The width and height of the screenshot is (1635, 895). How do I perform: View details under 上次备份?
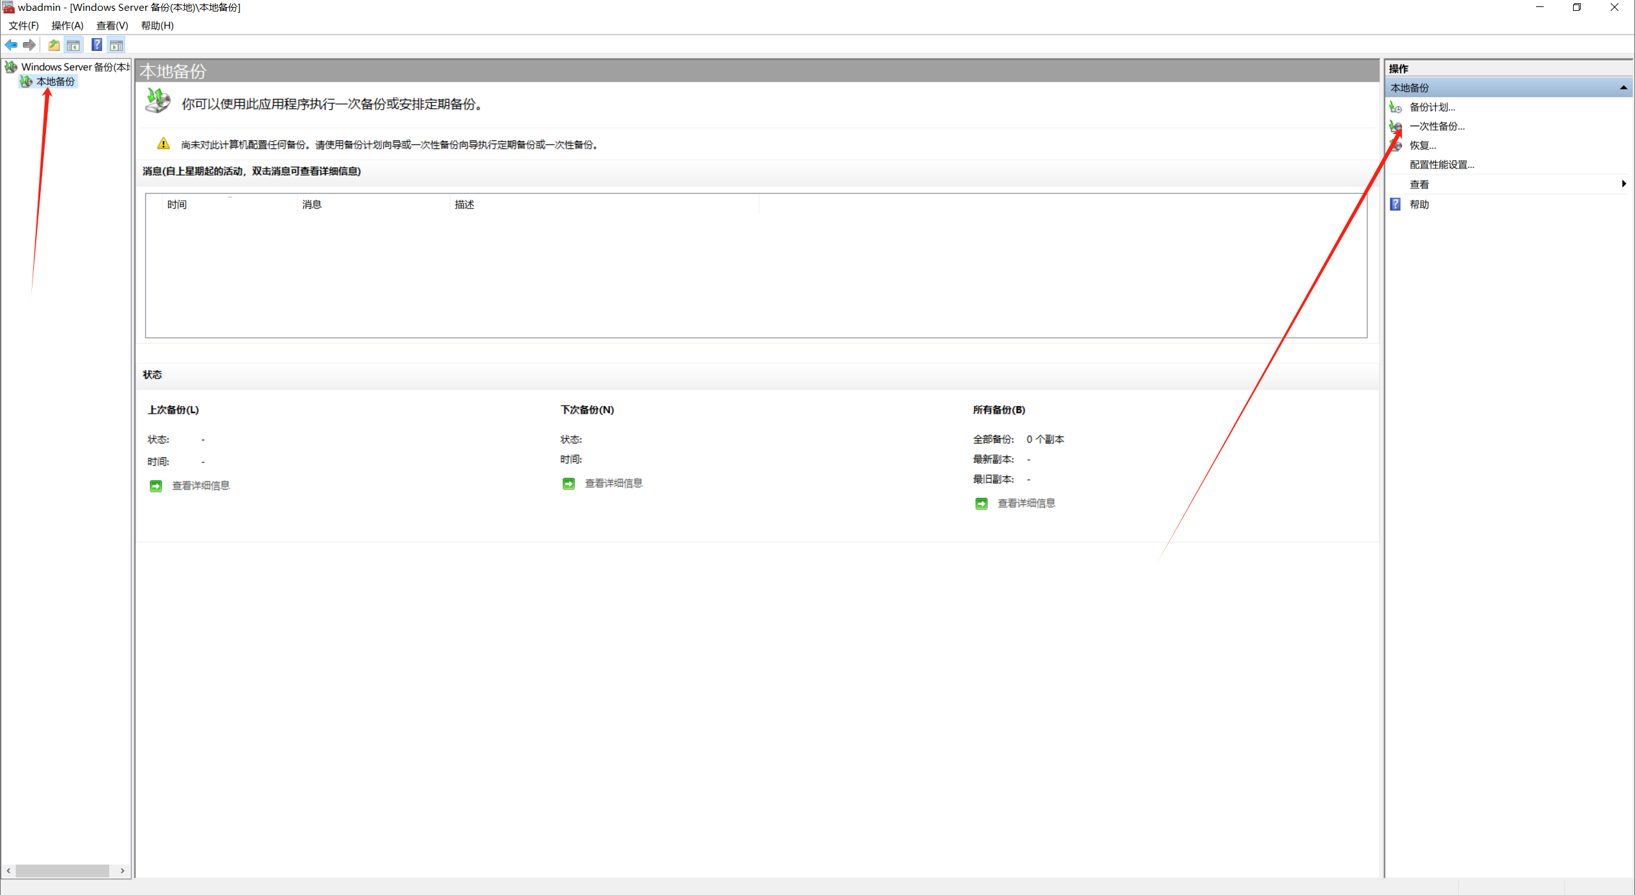tap(201, 486)
